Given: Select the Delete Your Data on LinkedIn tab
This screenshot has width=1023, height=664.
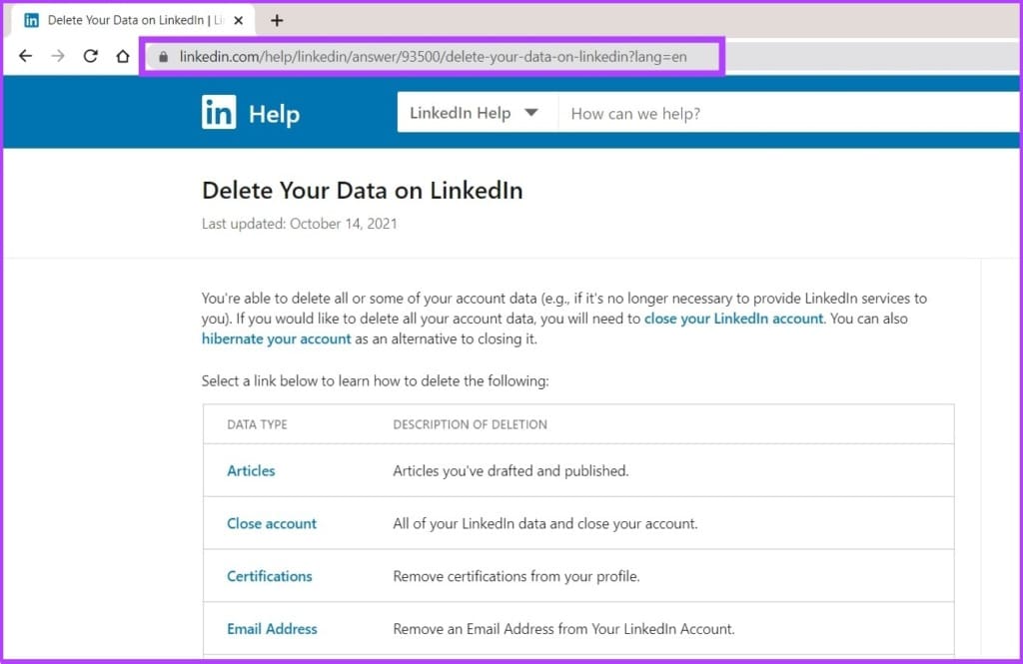Looking at the screenshot, I should (x=133, y=20).
